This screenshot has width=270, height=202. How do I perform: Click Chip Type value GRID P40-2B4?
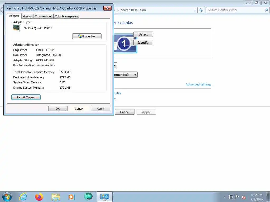(x=45, y=50)
